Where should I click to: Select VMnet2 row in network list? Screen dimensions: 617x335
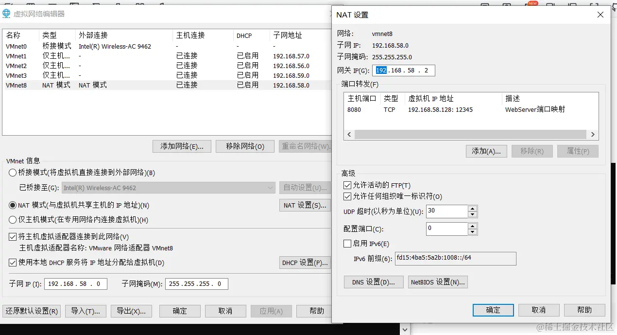point(168,66)
